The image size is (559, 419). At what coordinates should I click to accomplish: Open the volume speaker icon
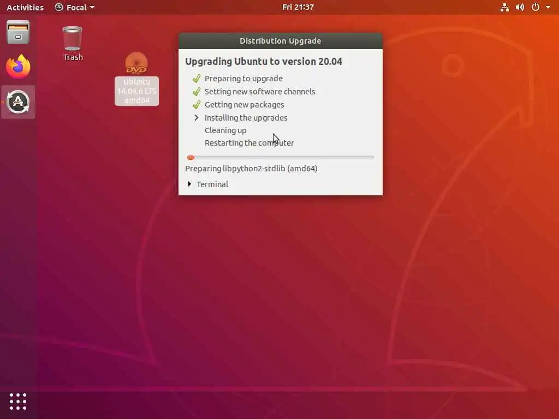[x=520, y=7]
